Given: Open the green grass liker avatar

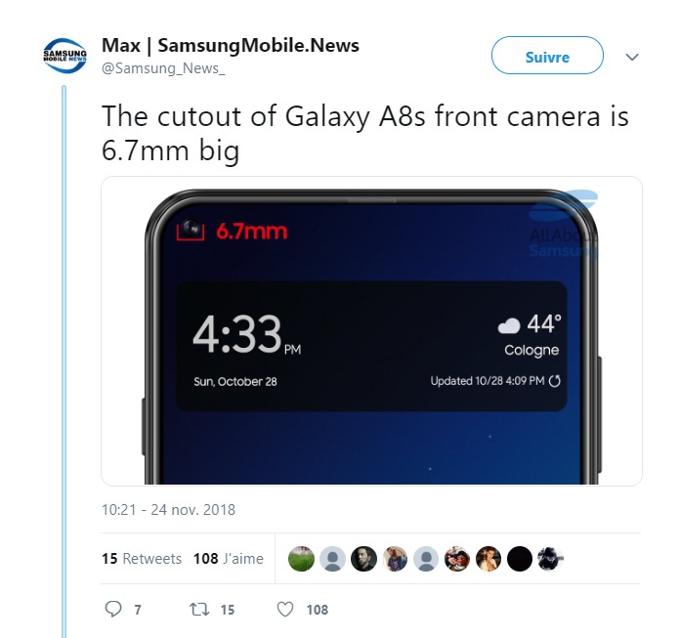Looking at the screenshot, I should click(301, 559).
